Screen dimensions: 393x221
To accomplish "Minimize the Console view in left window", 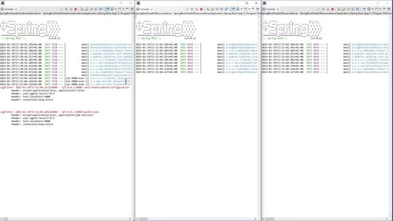I will click(x=127, y=9).
